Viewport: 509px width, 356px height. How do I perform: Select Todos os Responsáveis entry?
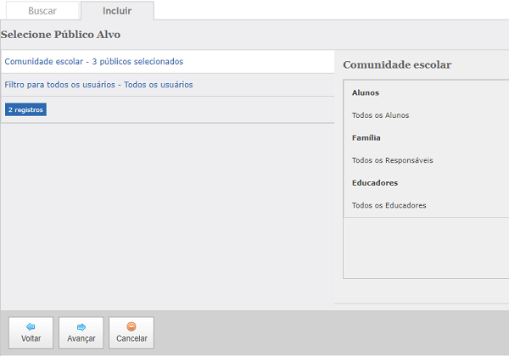393,160
